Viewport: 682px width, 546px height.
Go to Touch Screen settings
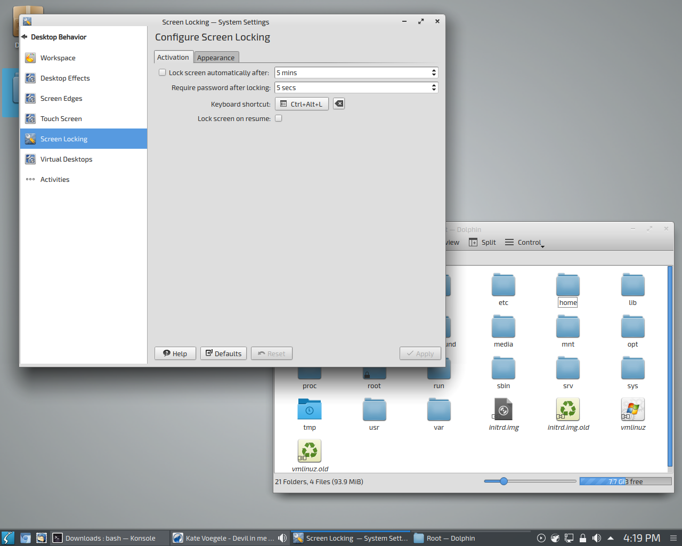click(84, 118)
